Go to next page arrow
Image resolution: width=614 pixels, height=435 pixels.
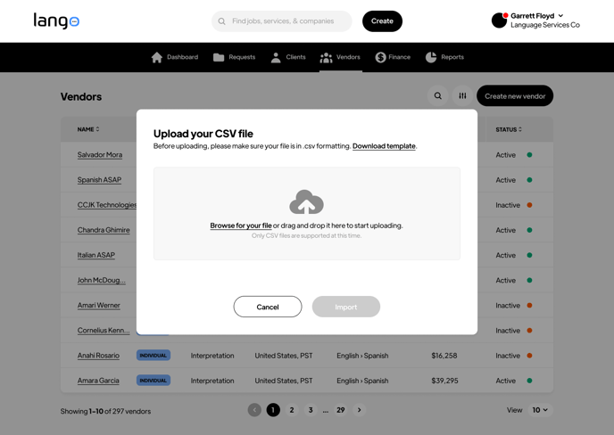tap(359, 410)
